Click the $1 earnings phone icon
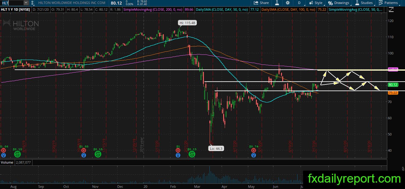The image size is (405, 189). point(178,151)
